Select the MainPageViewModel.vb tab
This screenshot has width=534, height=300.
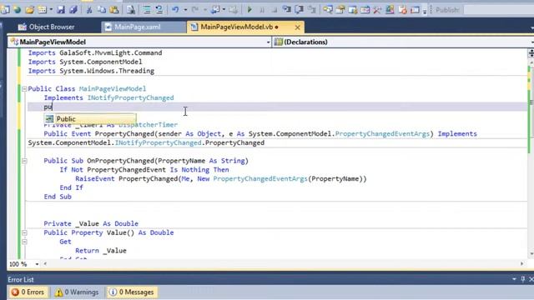tap(237, 27)
